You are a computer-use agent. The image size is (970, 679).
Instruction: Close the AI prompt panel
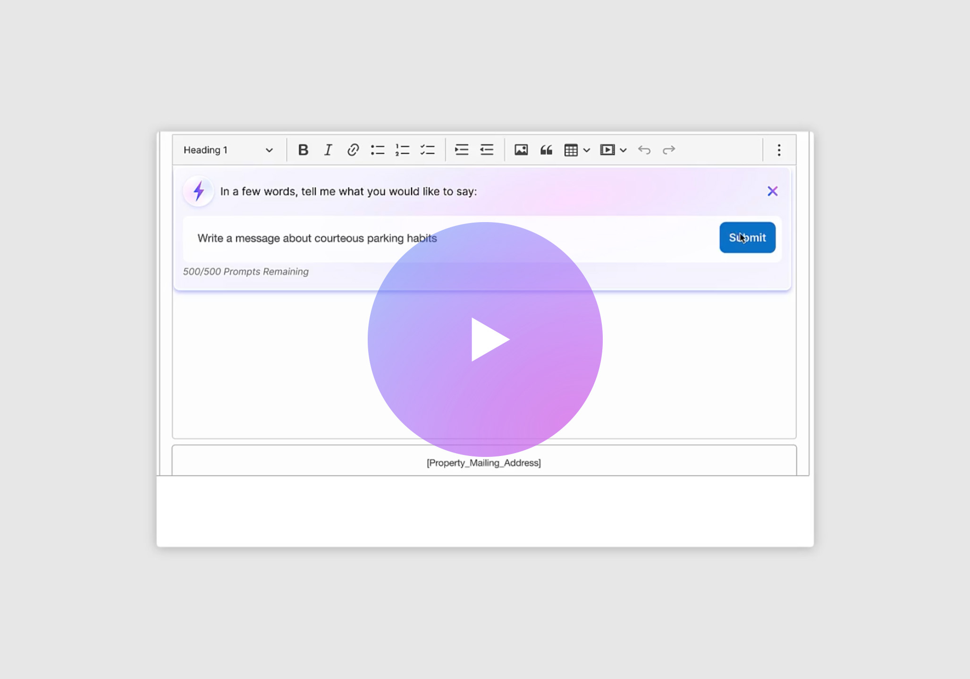point(772,191)
